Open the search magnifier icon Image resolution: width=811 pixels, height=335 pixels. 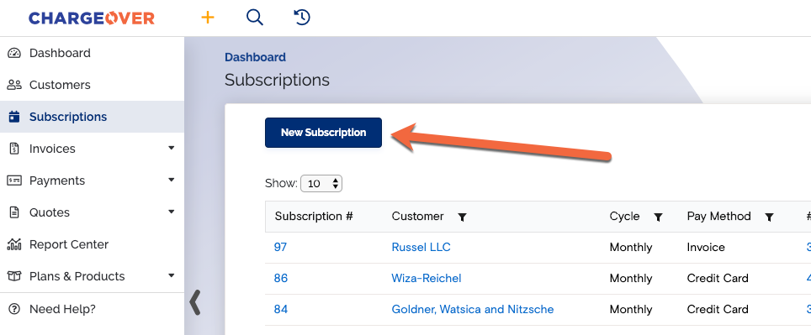(x=254, y=18)
